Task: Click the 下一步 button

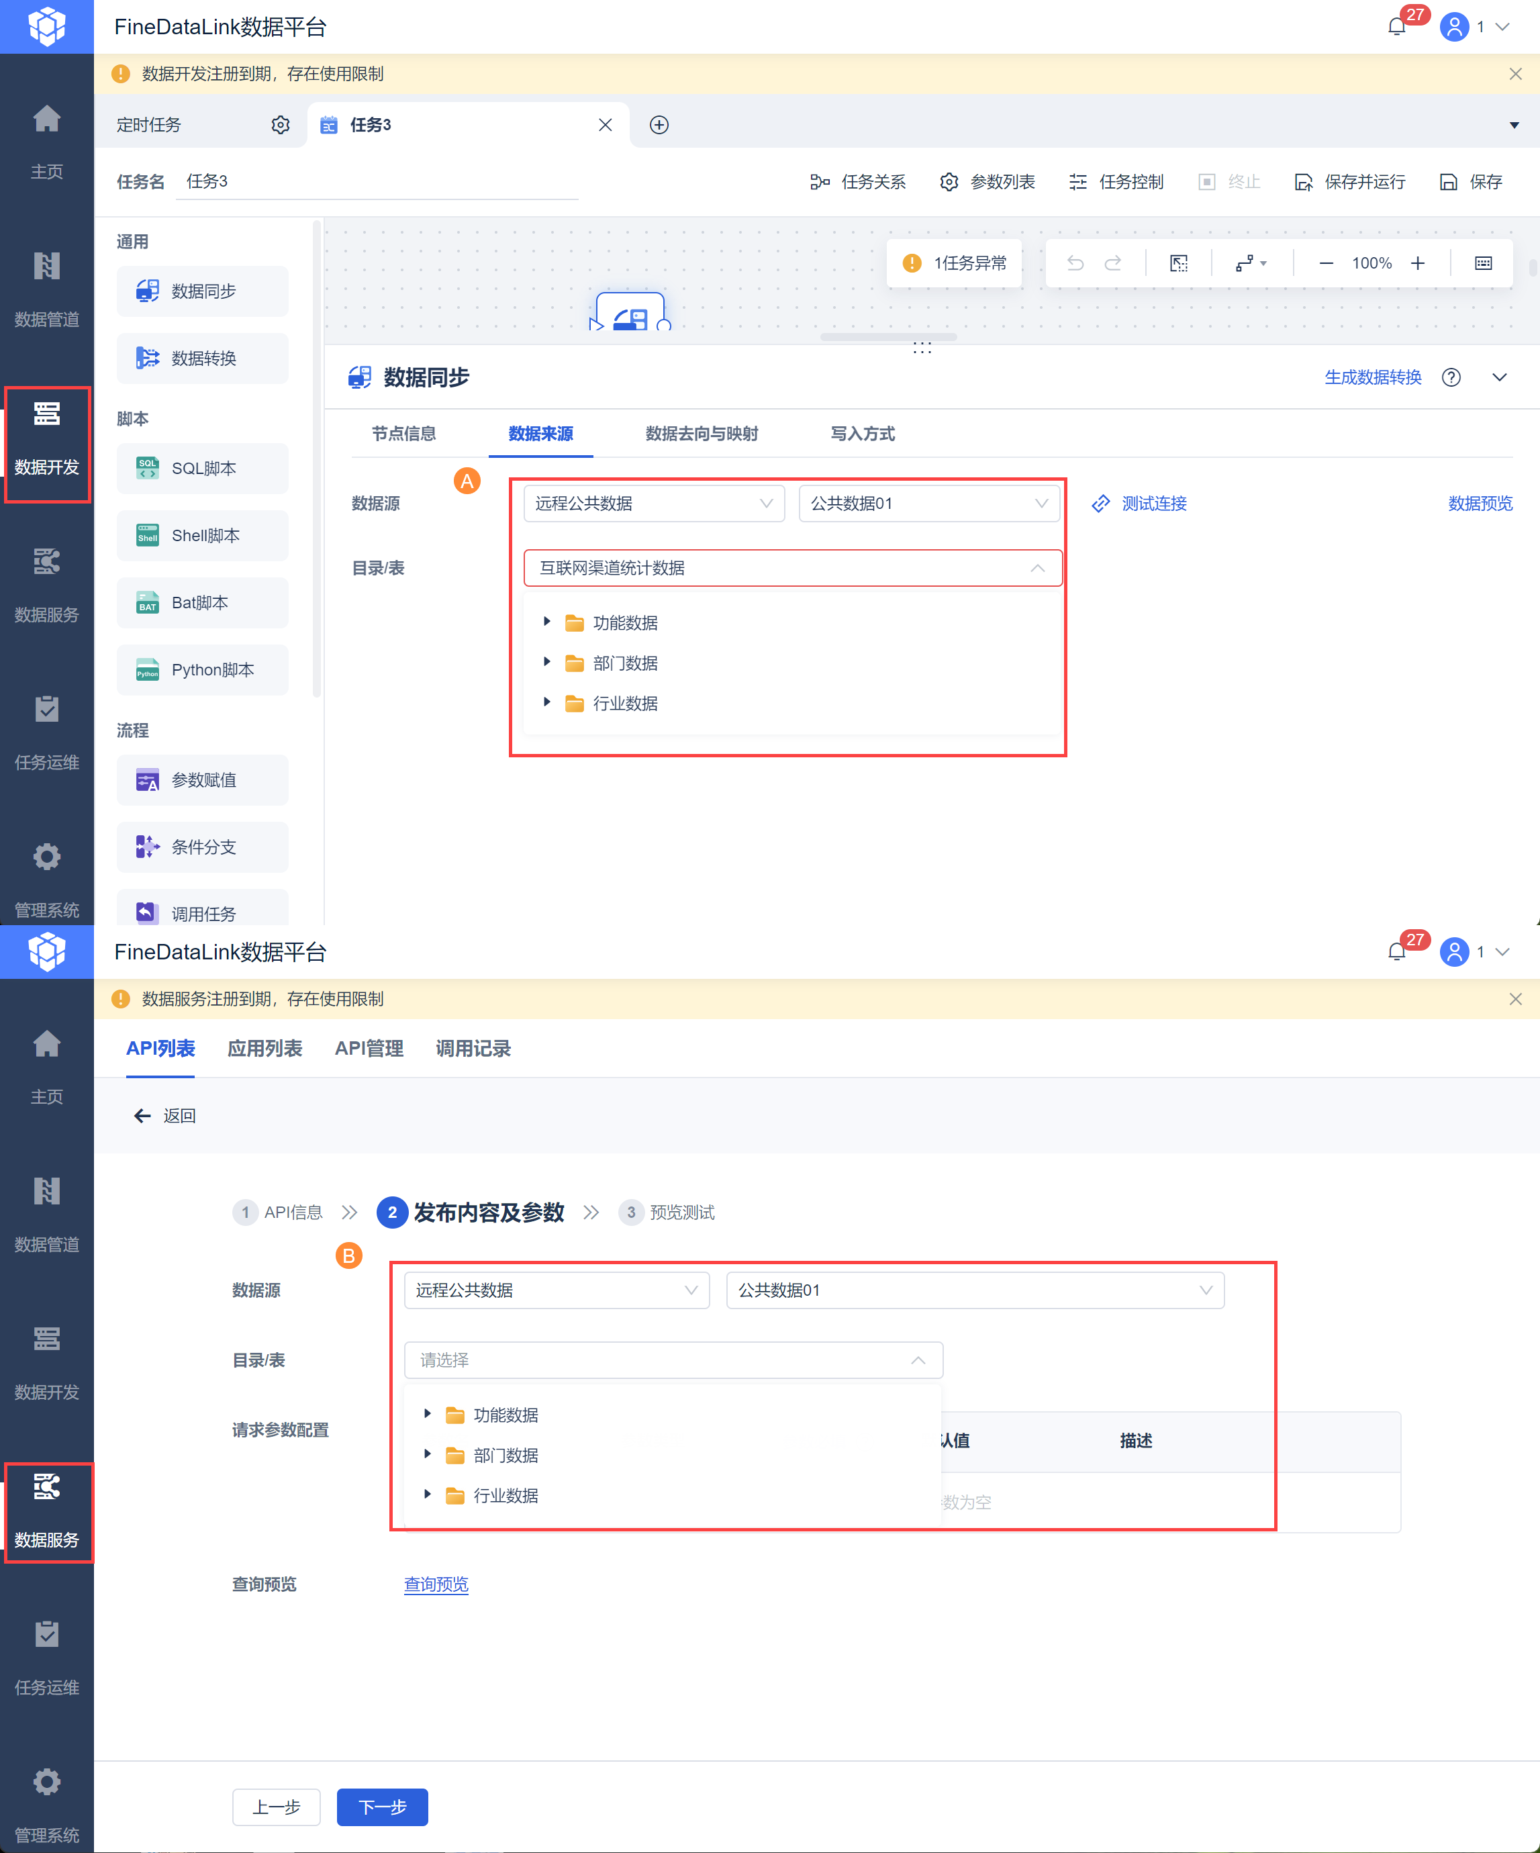Action: [382, 1807]
